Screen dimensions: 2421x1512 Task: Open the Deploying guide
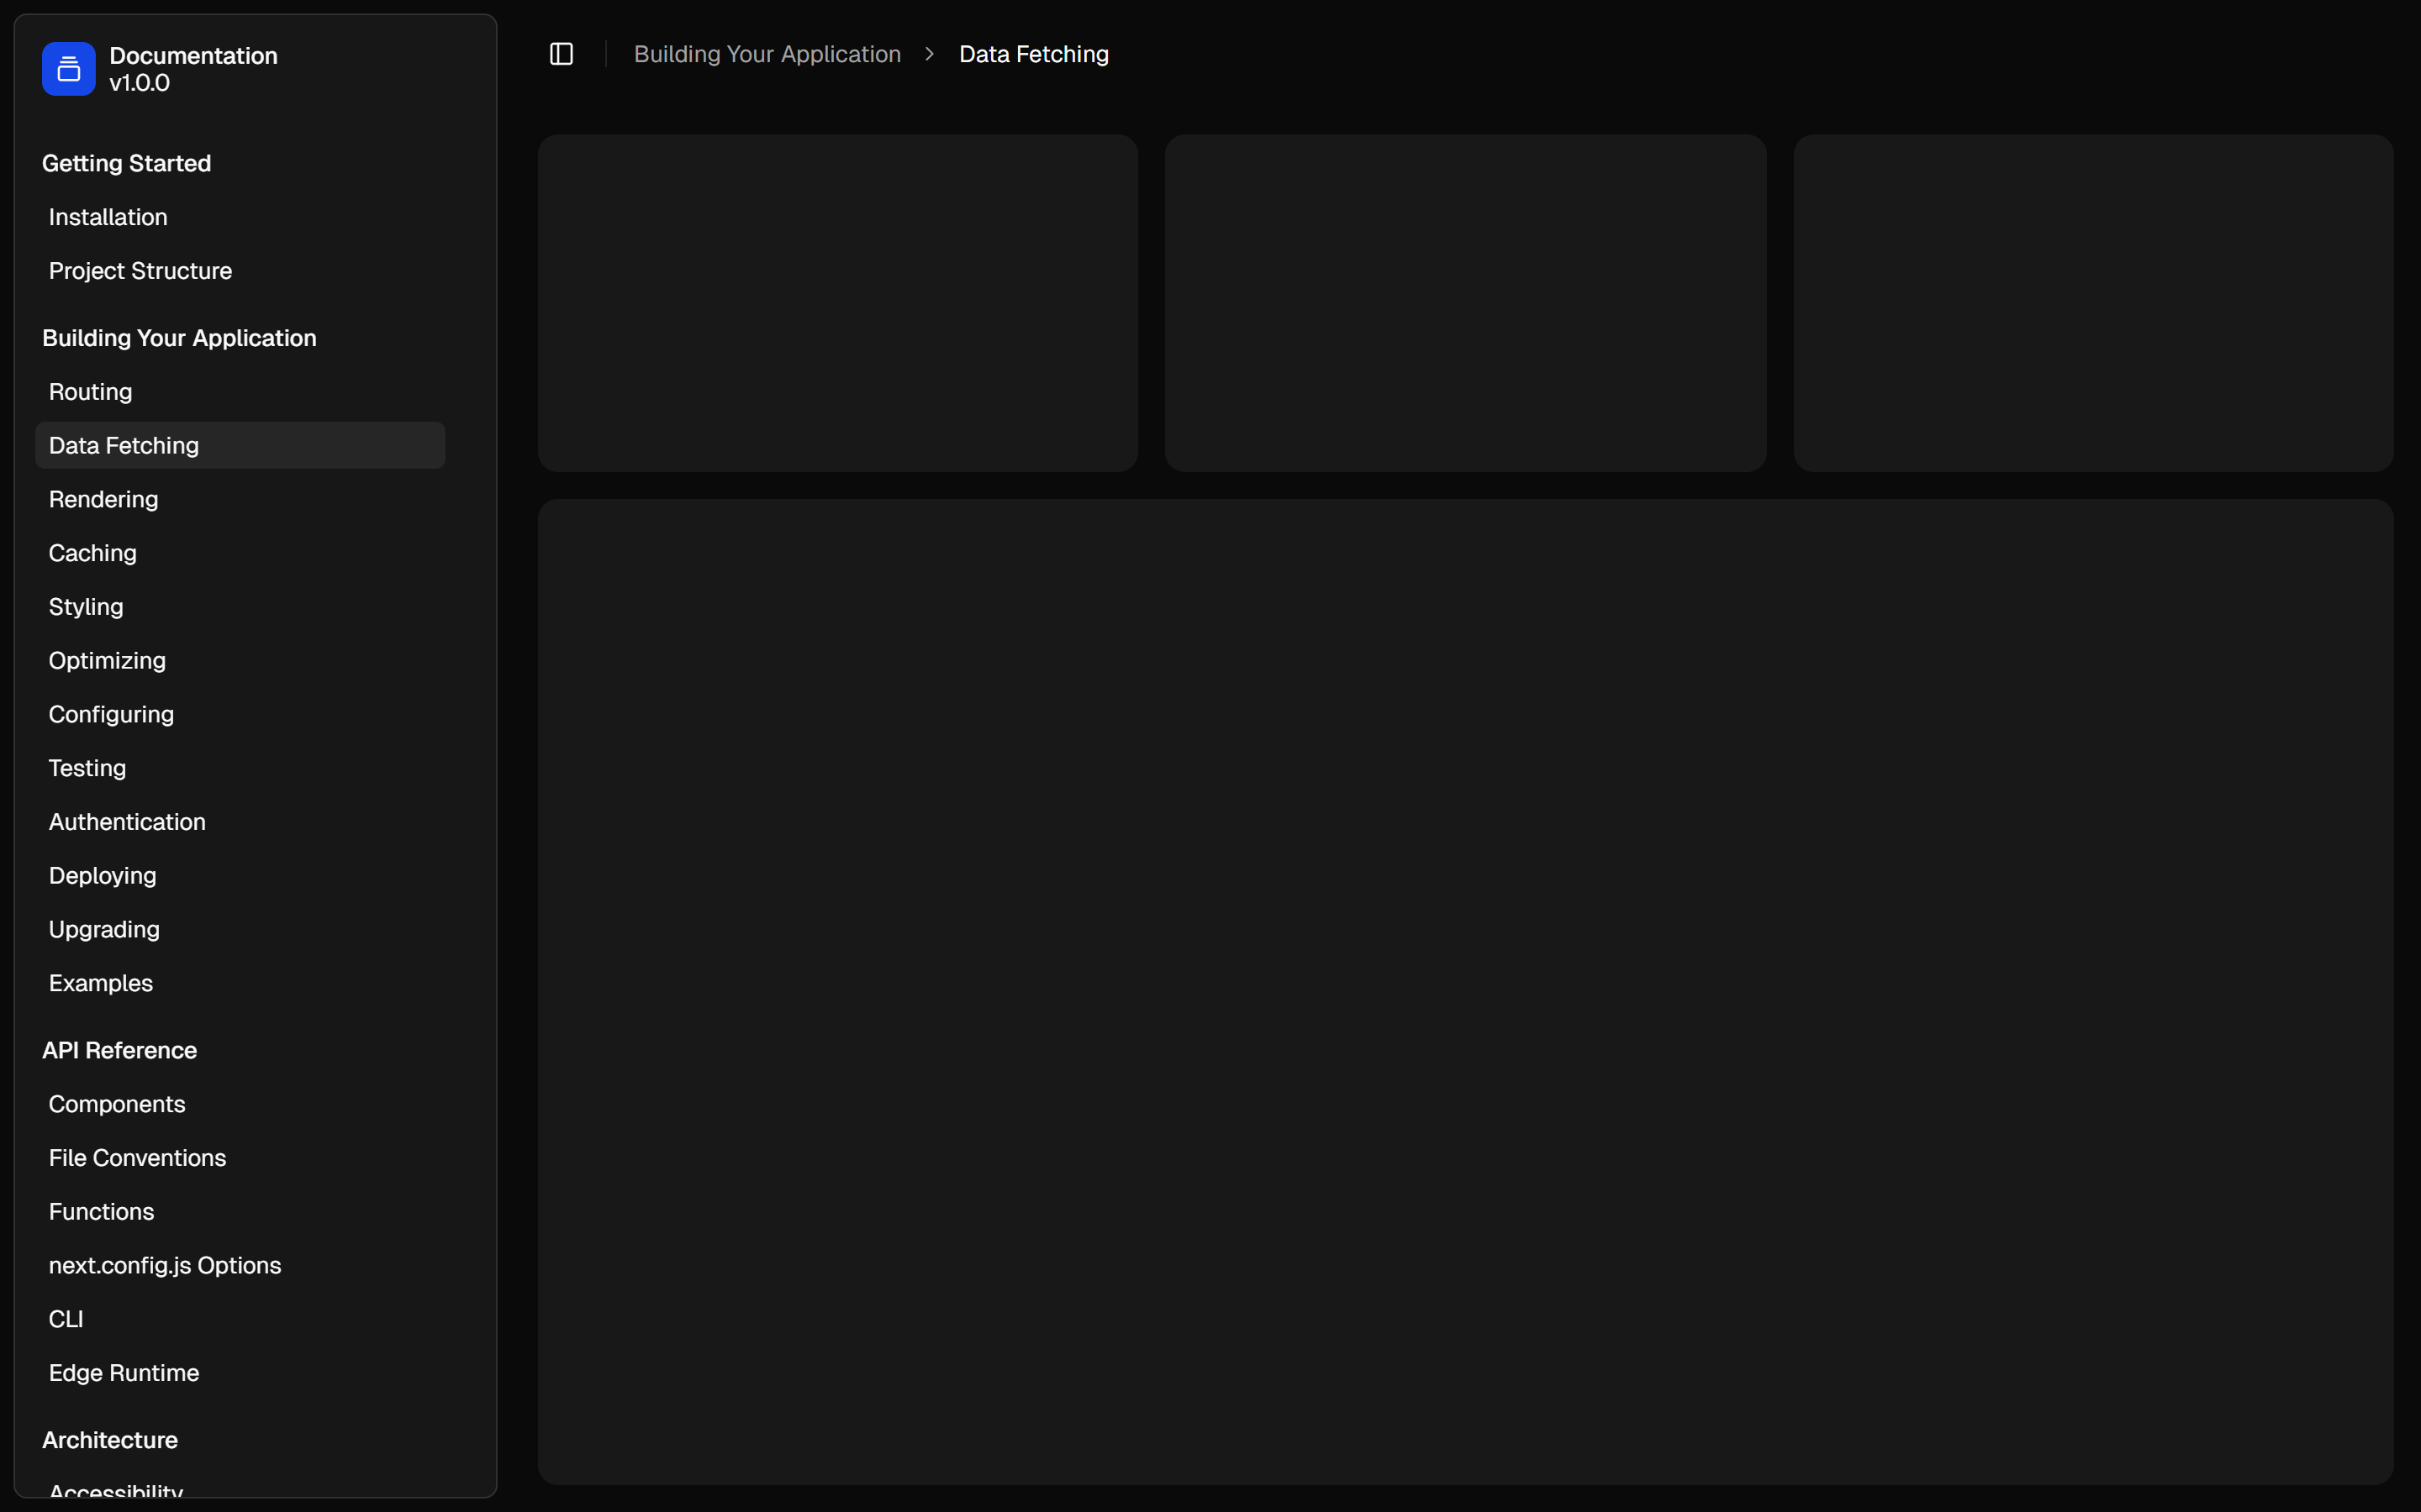pos(102,876)
